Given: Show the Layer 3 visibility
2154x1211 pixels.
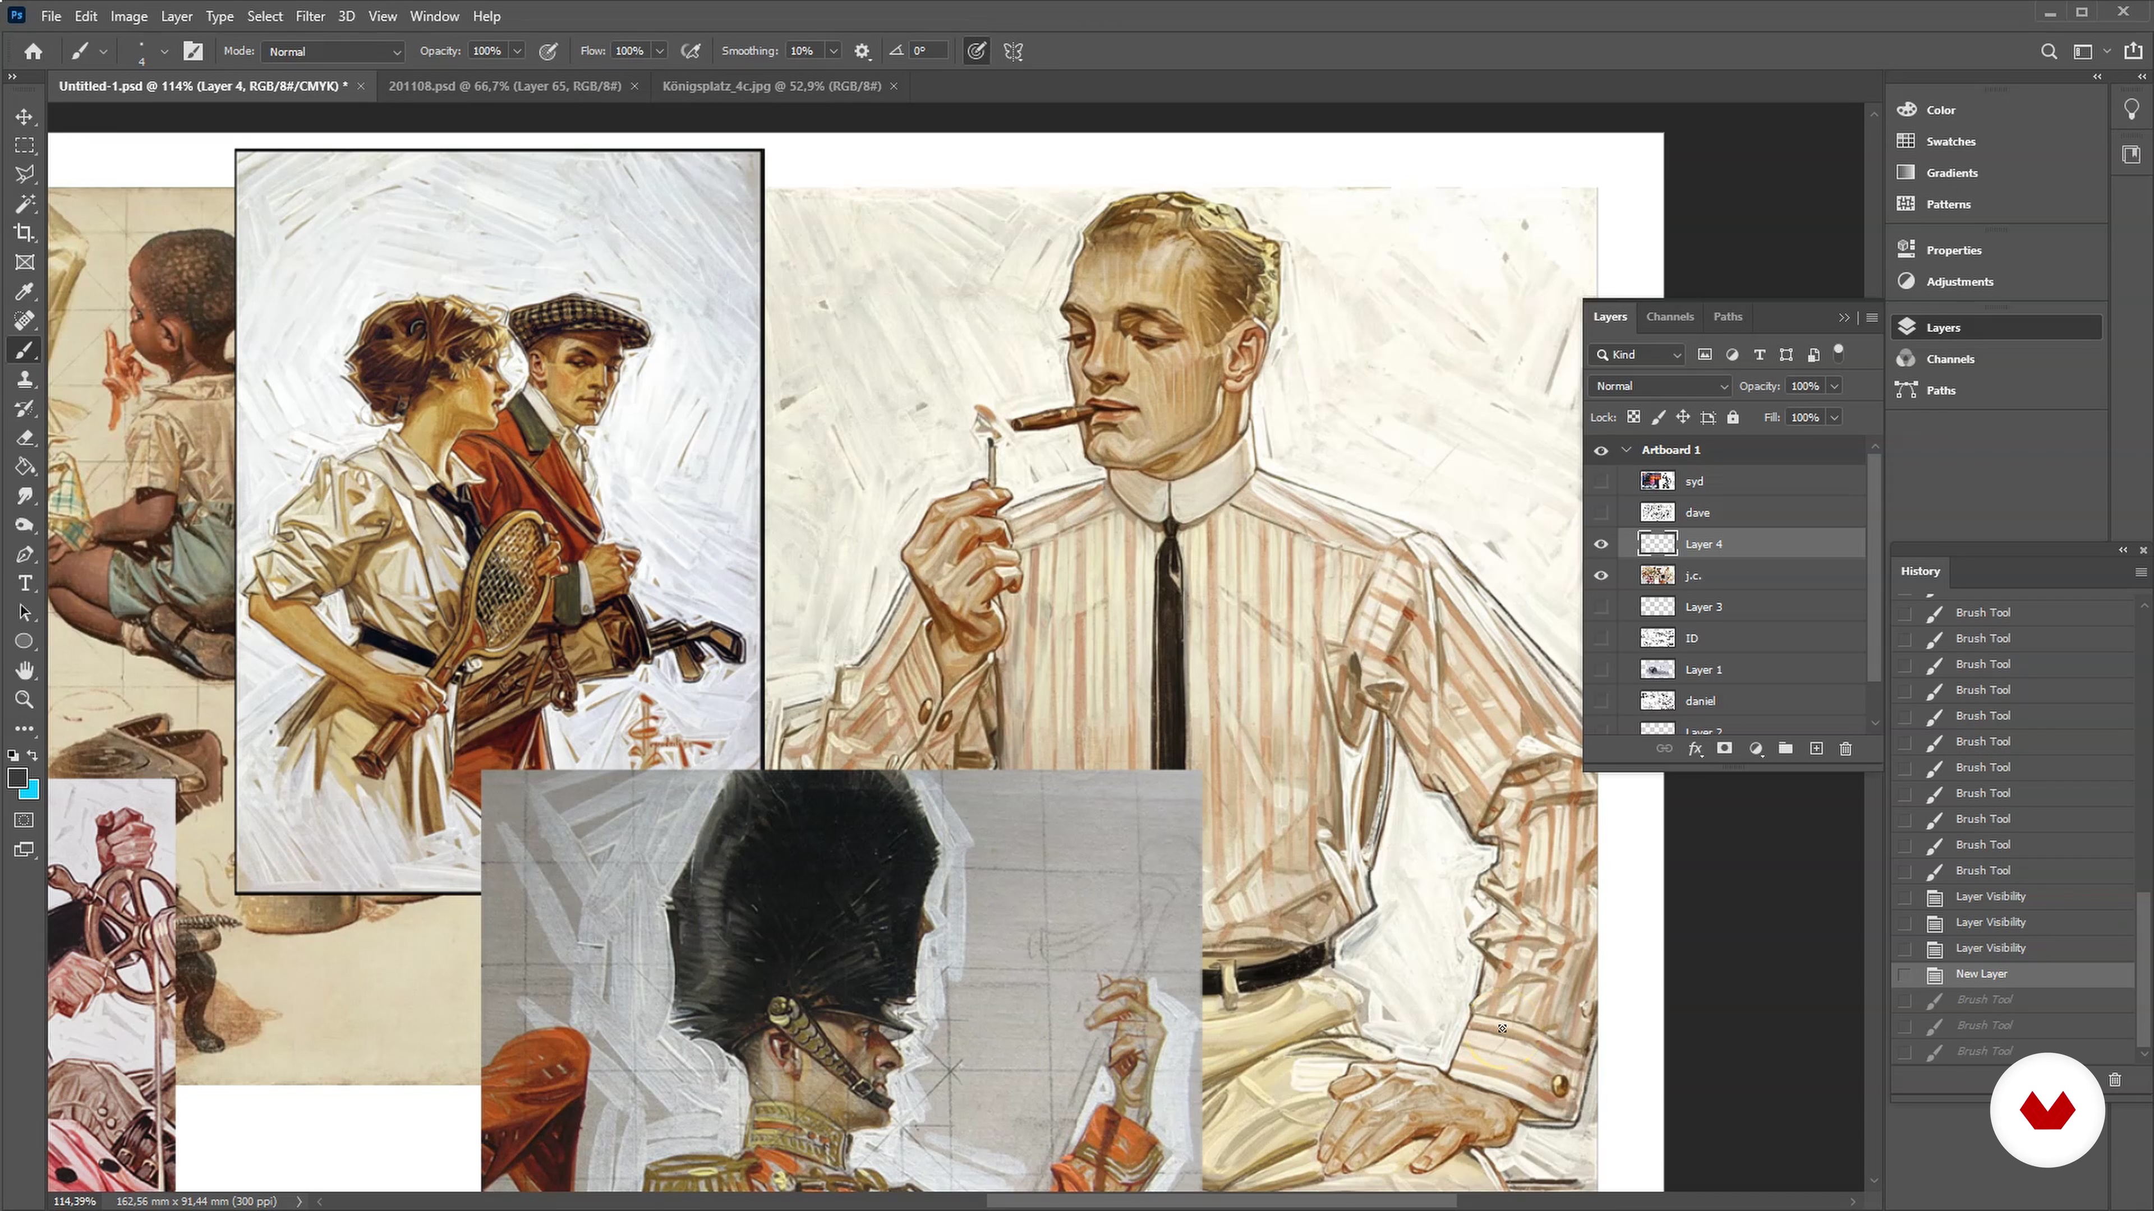Looking at the screenshot, I should click(1600, 607).
